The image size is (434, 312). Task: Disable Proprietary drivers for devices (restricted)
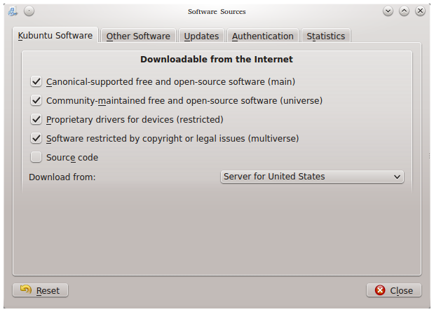tap(36, 120)
